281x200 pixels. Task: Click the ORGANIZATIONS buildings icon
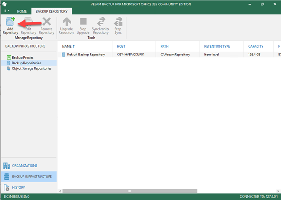tap(6, 166)
